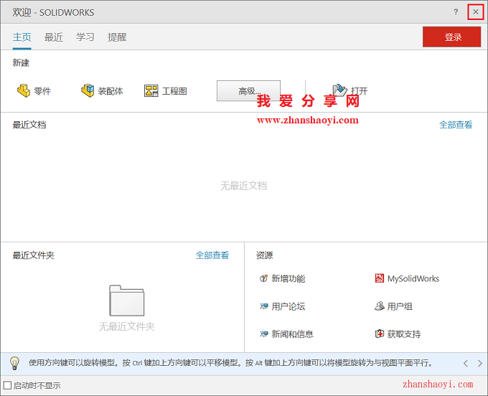Click the red Login (登录) button

click(x=451, y=37)
